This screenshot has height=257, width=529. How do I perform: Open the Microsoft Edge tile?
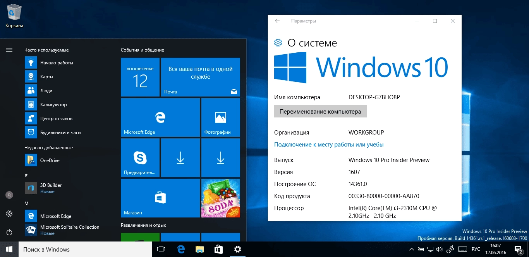[x=160, y=117]
